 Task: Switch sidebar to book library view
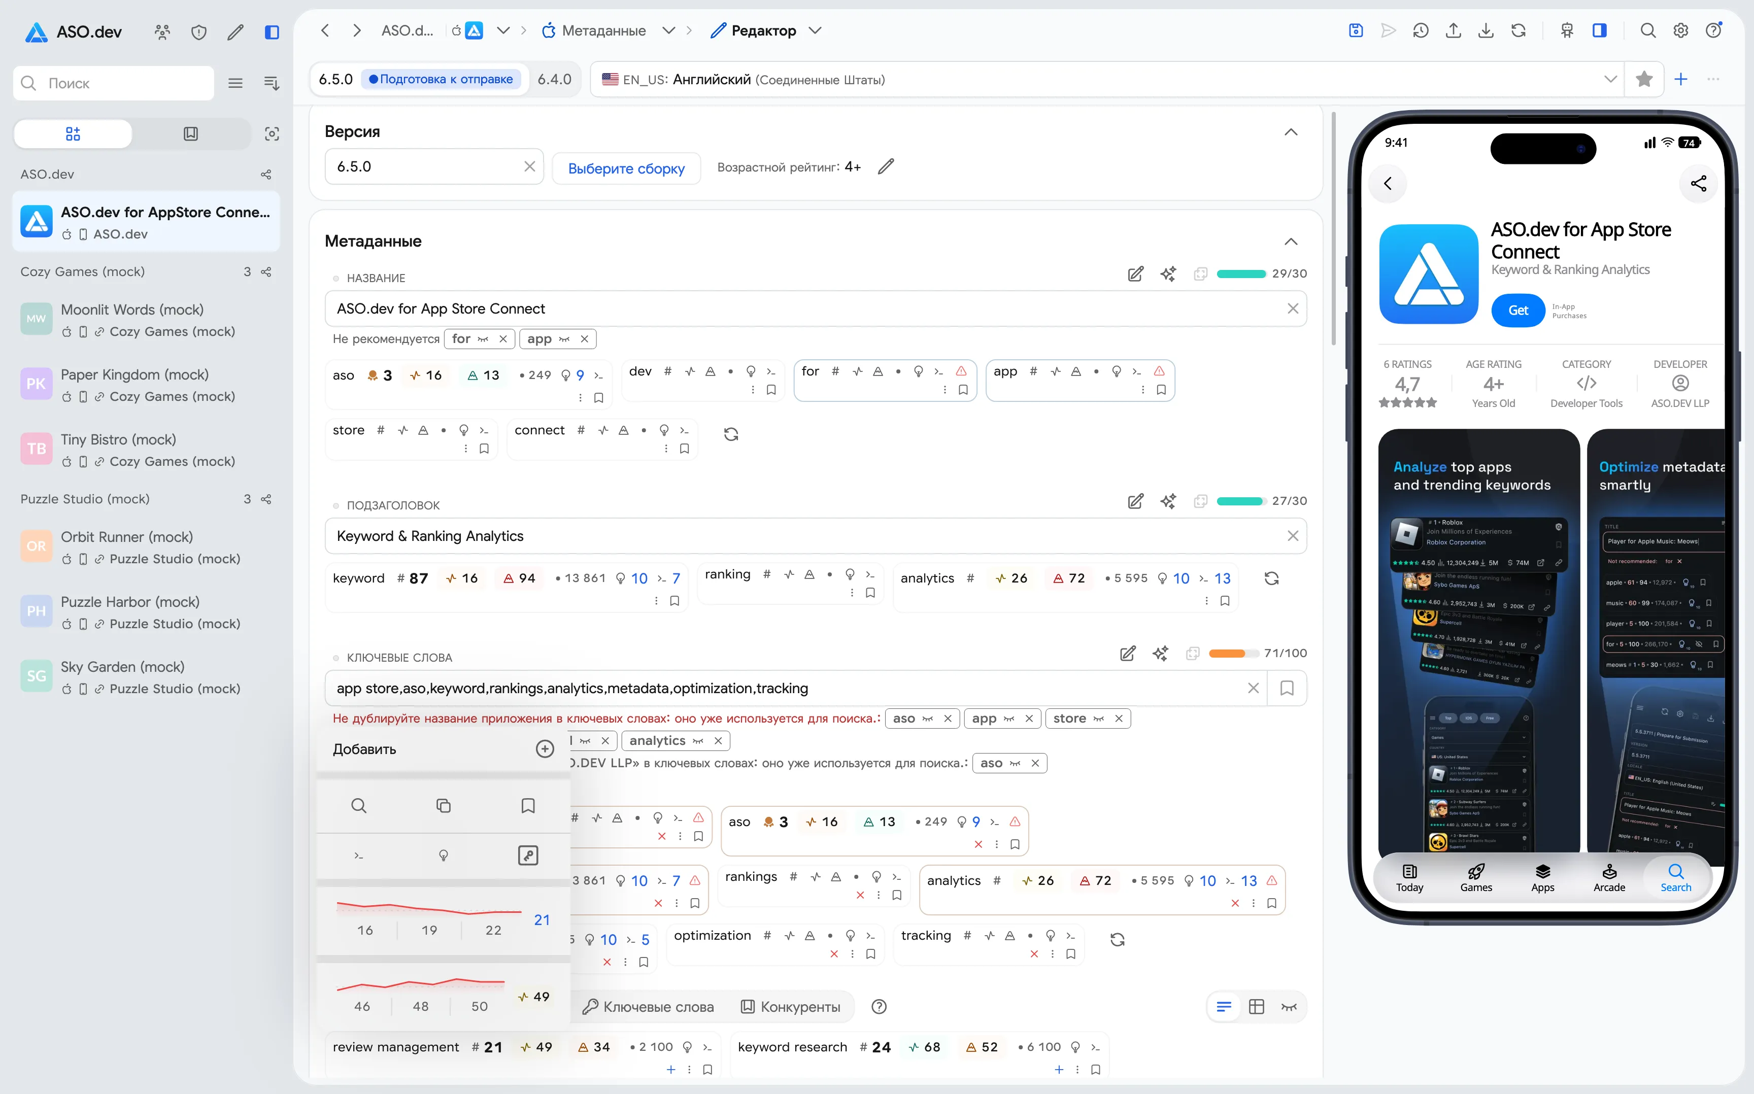[x=190, y=134]
